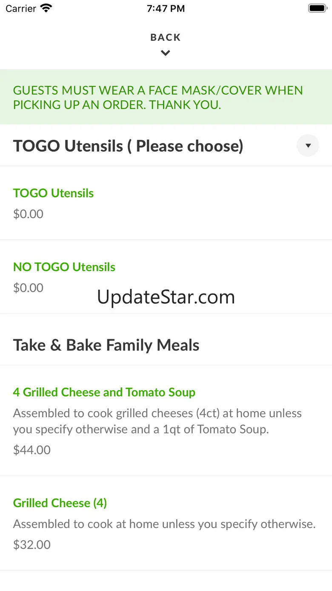Click the $44.00 price

(32, 450)
